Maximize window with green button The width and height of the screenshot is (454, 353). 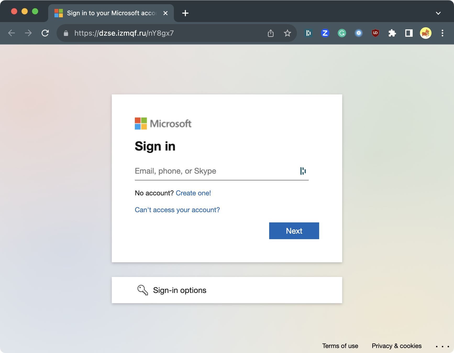35,11
